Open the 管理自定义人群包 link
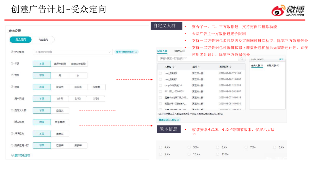Viewport: 310px width, 174px height. pyautogui.click(x=169, y=120)
